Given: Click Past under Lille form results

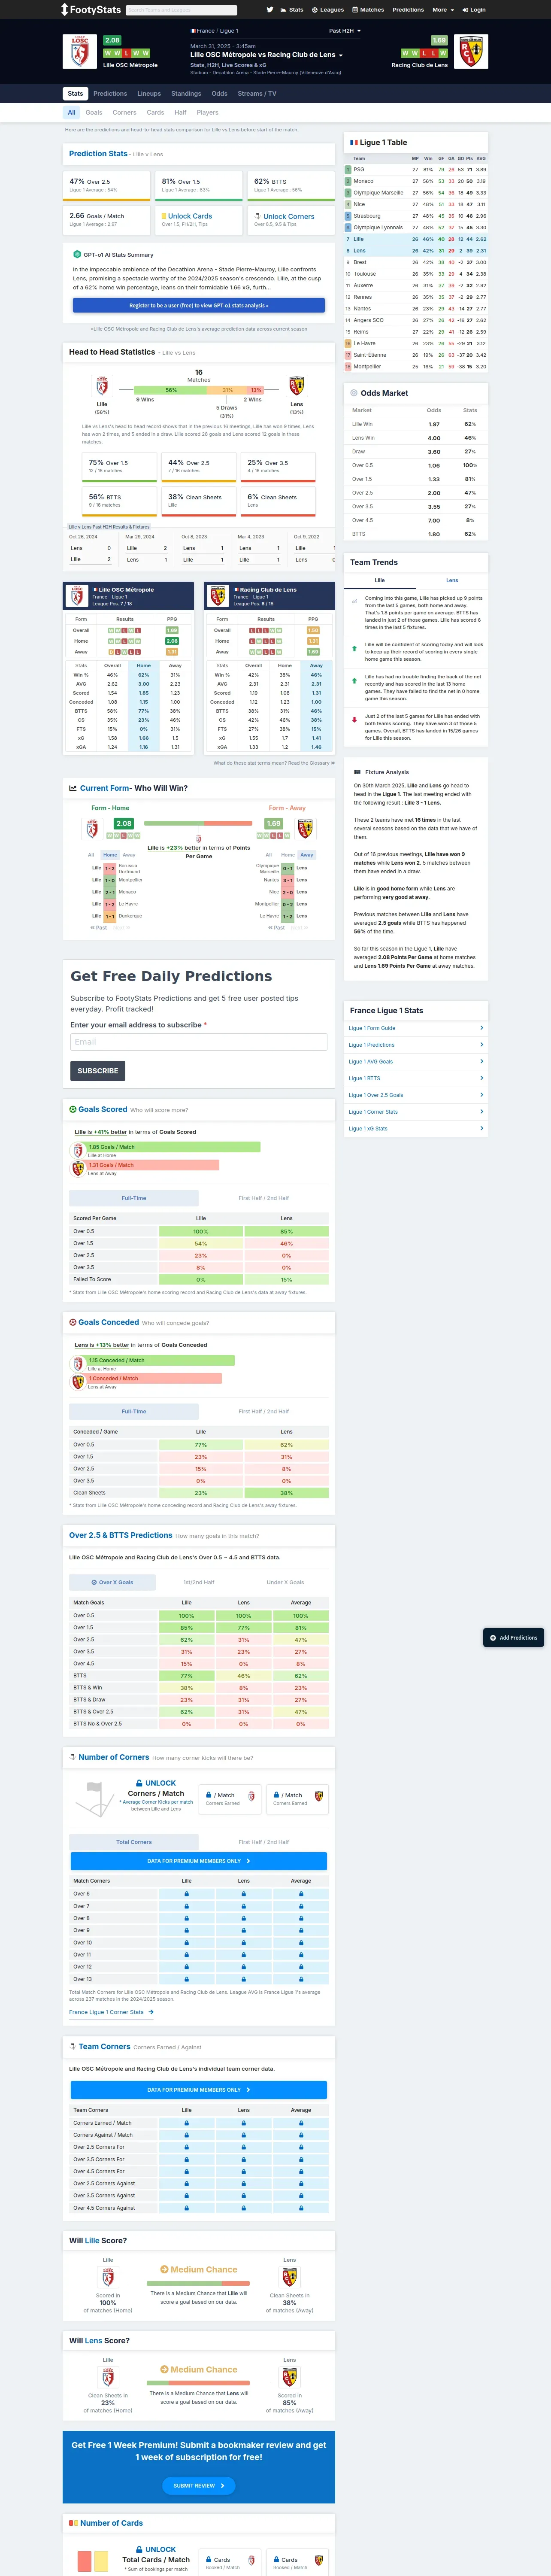Looking at the screenshot, I should 99,928.
